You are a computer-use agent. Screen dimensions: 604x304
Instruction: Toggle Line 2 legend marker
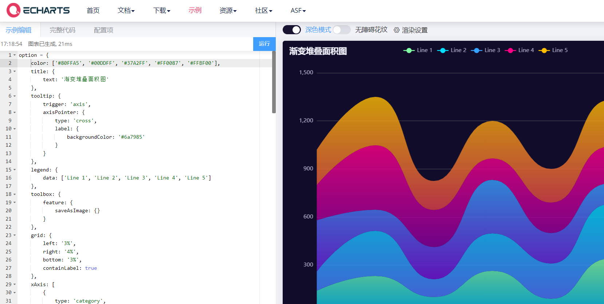point(443,50)
